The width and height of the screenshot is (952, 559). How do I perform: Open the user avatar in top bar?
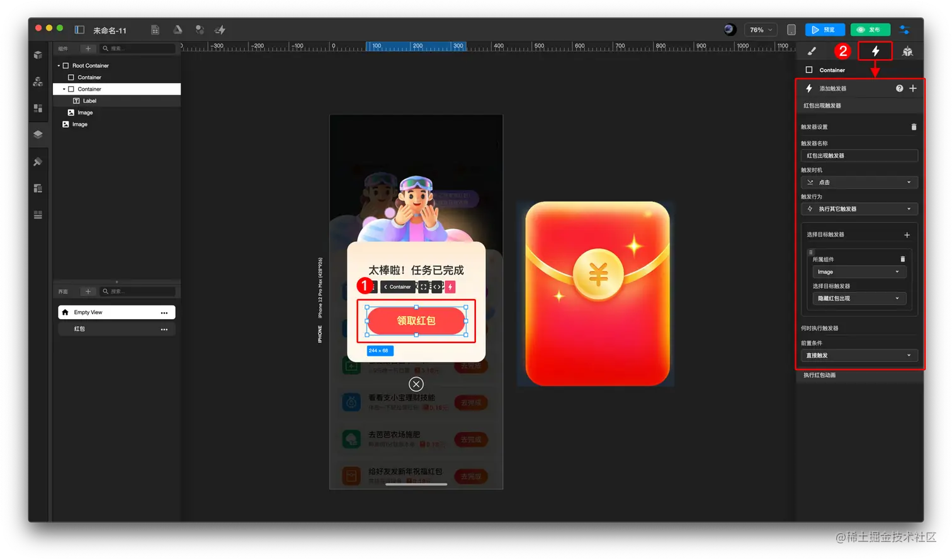[x=729, y=30]
